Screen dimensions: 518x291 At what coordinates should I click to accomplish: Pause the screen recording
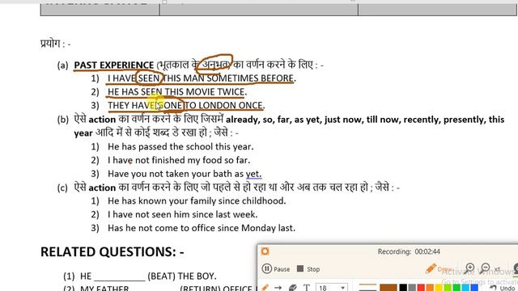coord(276,269)
